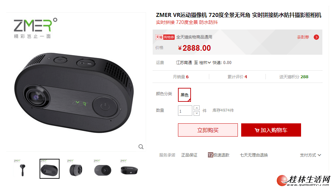Select the tripod-mounted camera thumbnail
Viewport: 331px width, 188px height.
(23, 169)
